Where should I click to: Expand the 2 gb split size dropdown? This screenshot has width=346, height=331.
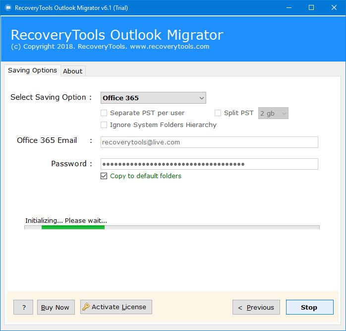click(x=273, y=113)
